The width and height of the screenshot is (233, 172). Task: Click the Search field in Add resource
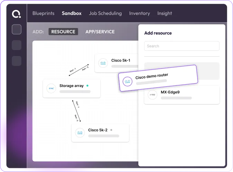tap(182, 46)
